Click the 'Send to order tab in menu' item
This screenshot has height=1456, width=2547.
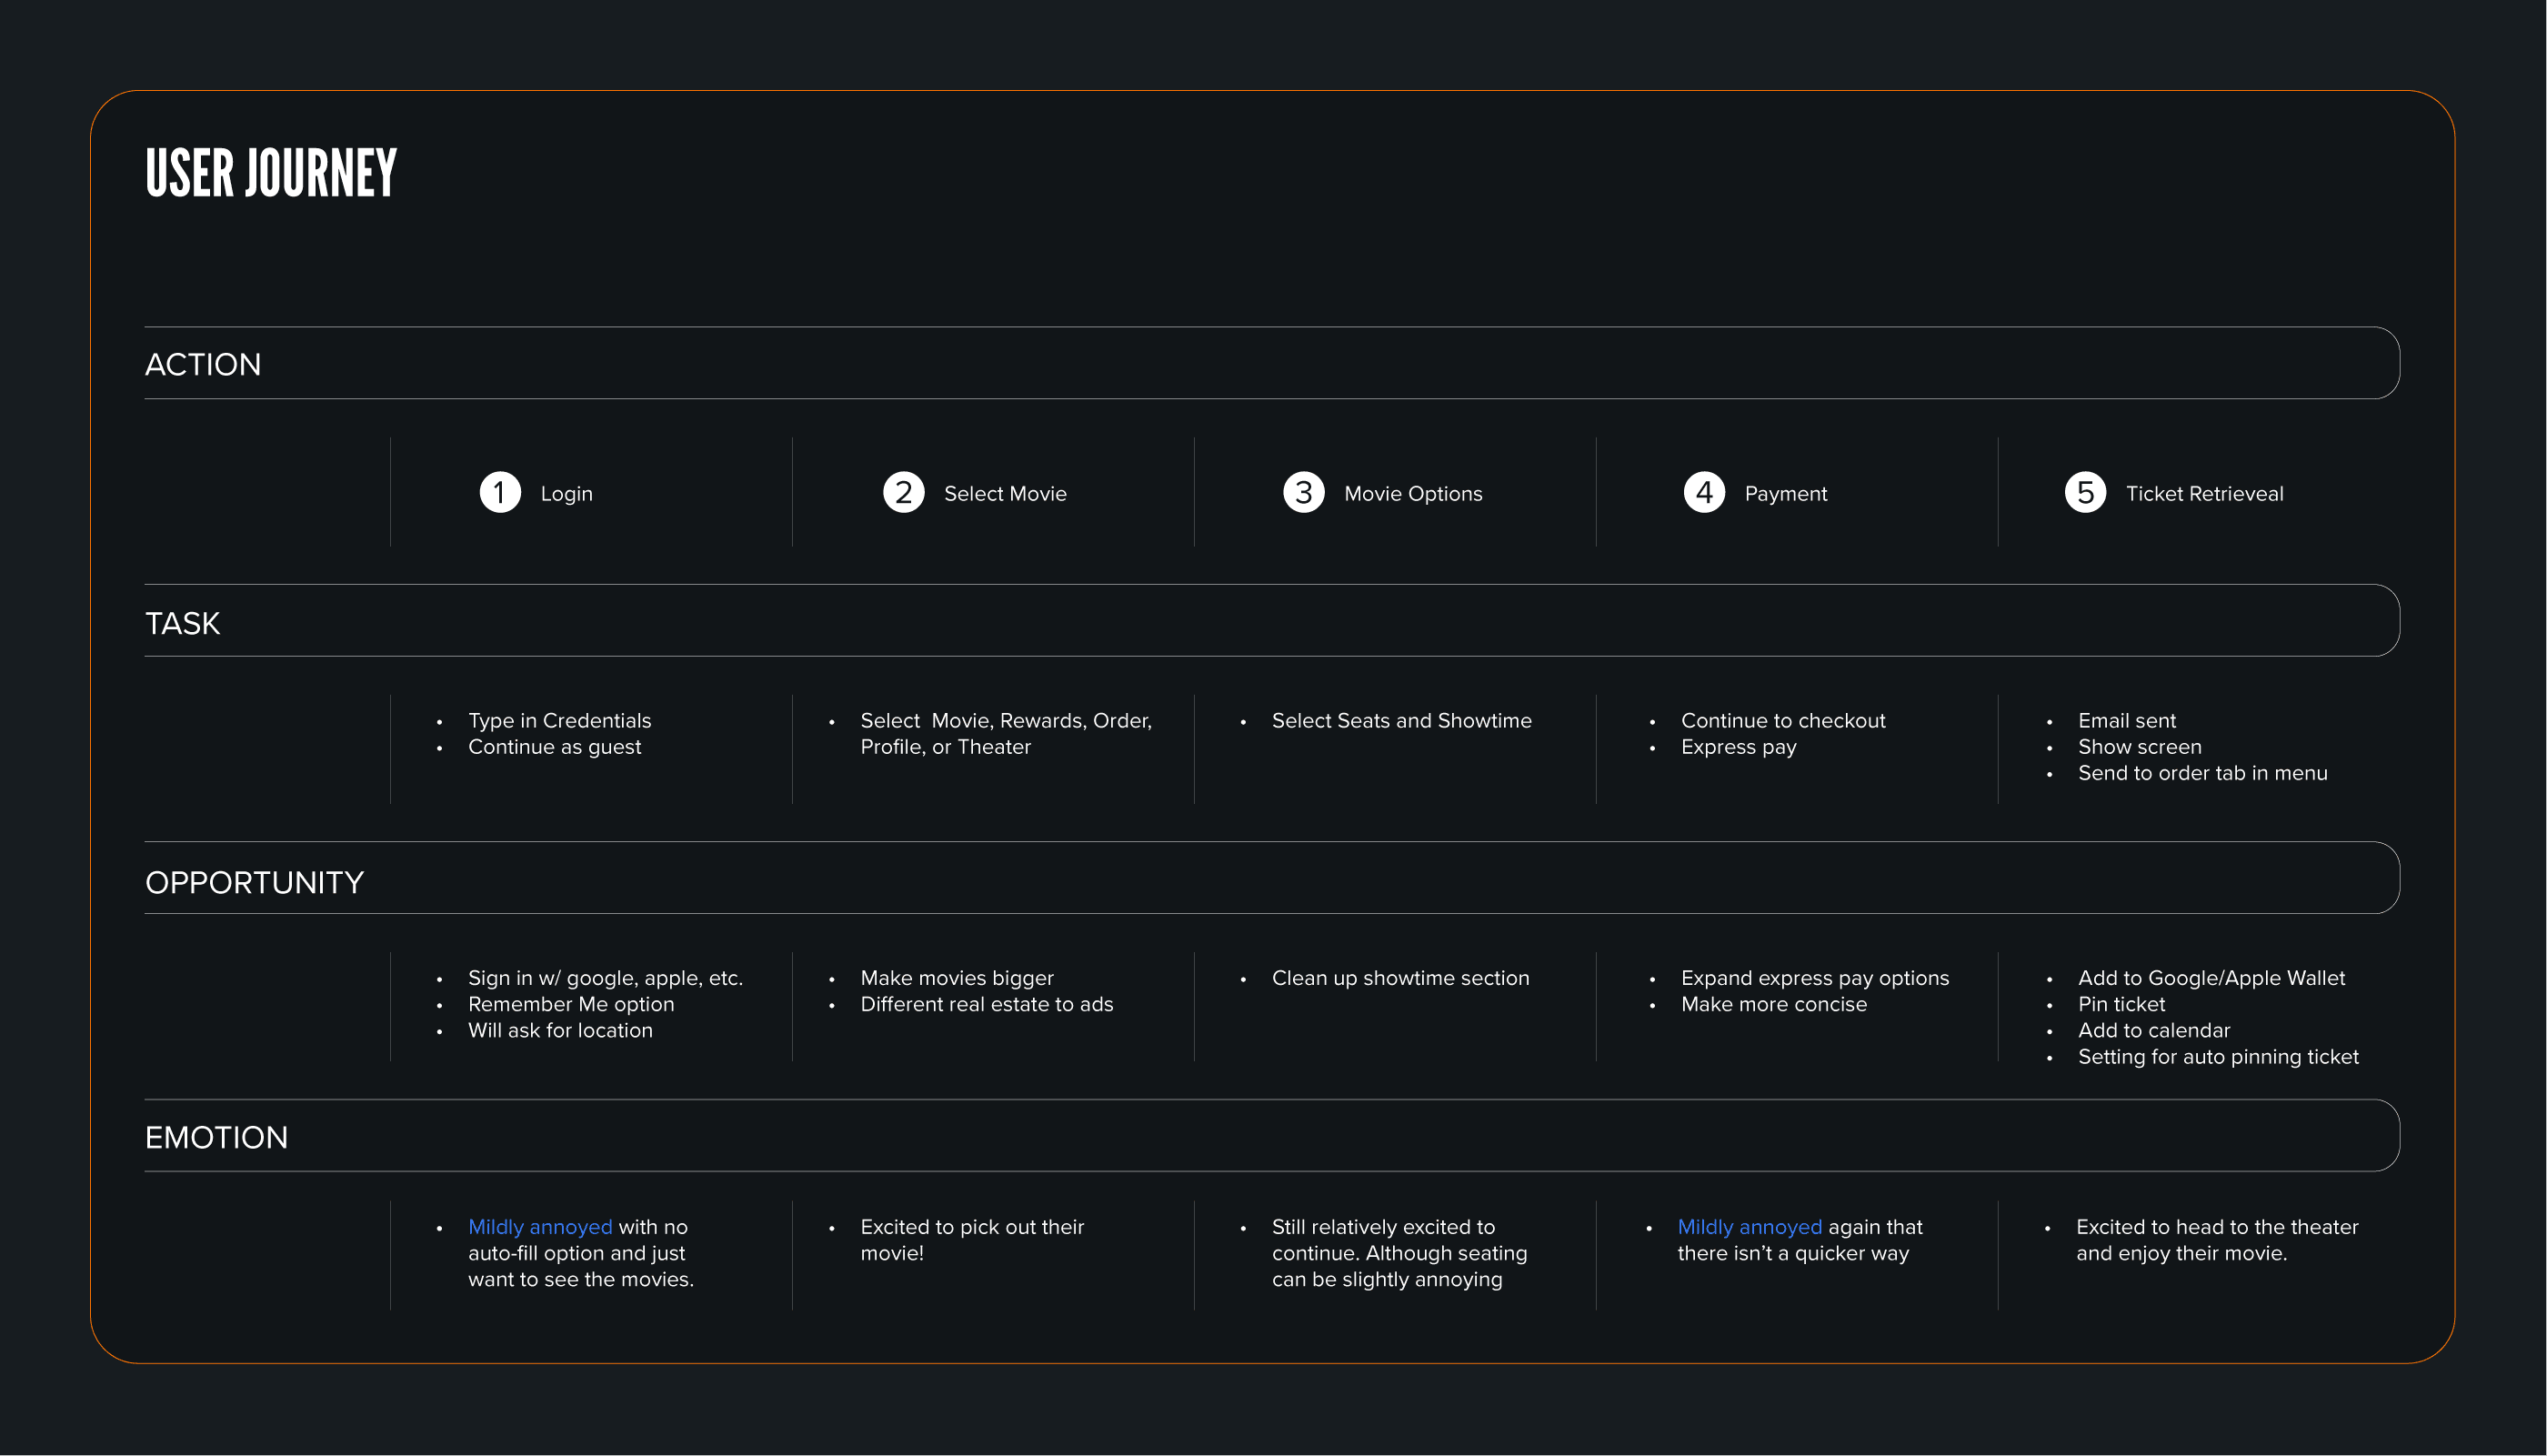point(2202,773)
